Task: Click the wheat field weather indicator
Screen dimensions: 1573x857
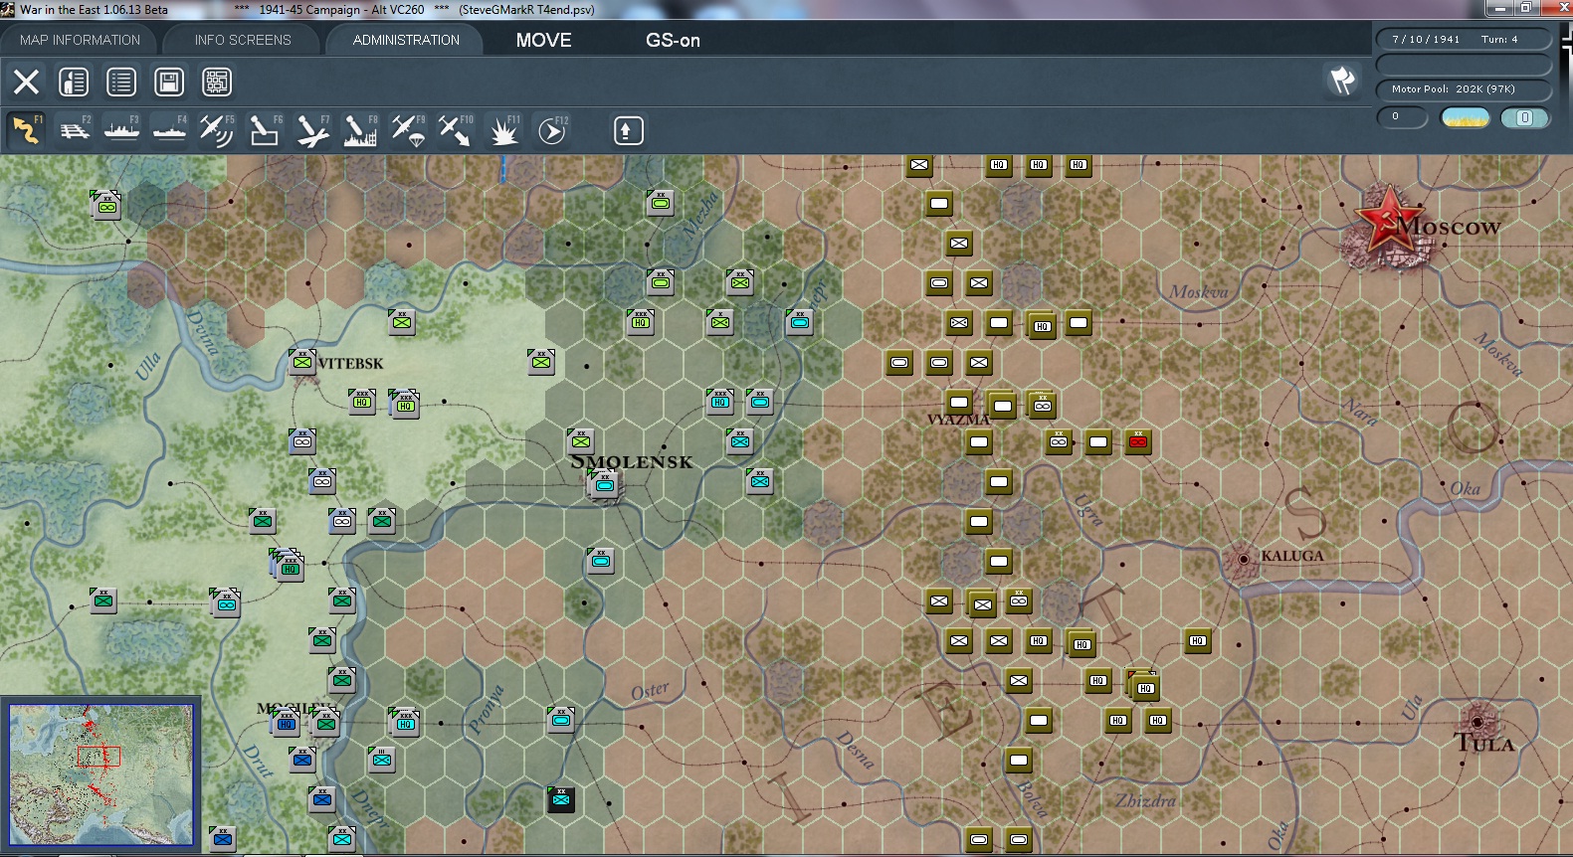Action: tap(1466, 117)
